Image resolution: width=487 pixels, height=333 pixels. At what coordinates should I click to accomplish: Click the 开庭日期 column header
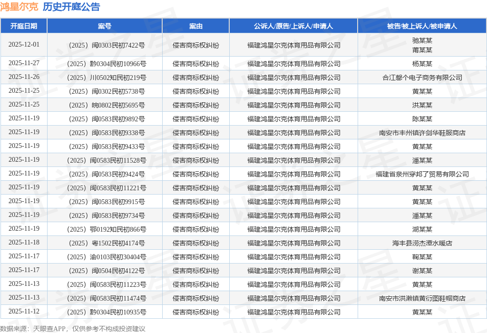click(x=24, y=26)
